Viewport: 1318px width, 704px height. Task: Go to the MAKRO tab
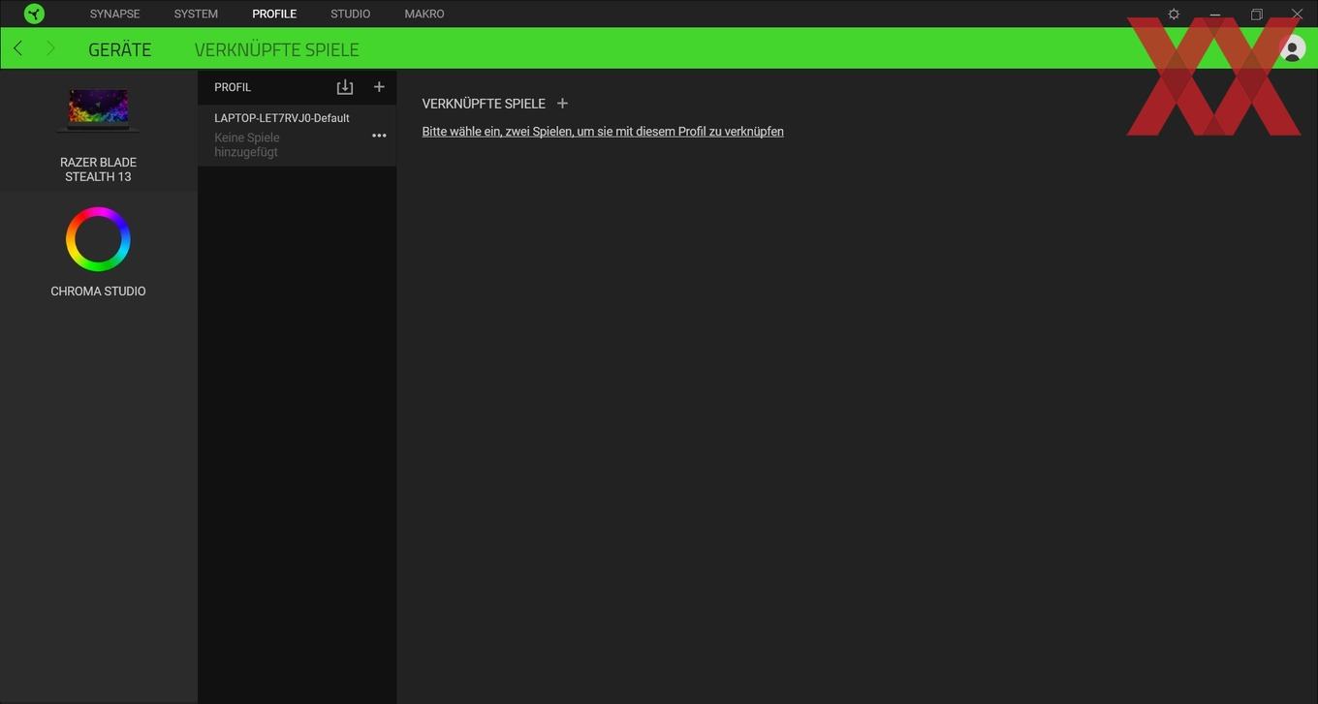coord(424,14)
